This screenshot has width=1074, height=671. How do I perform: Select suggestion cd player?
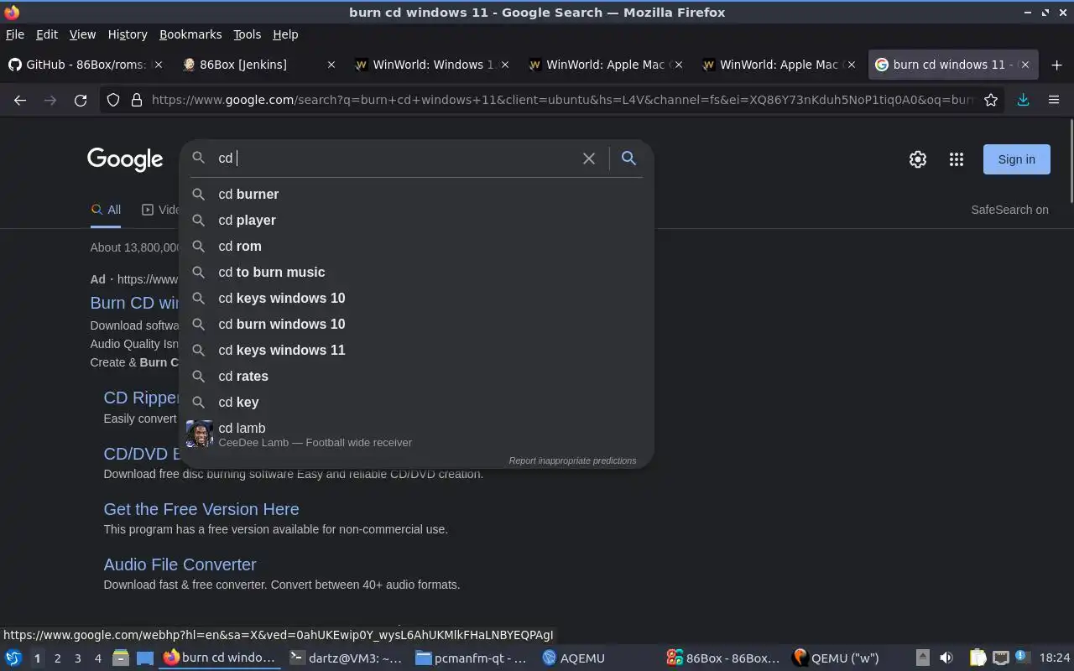pos(417,220)
